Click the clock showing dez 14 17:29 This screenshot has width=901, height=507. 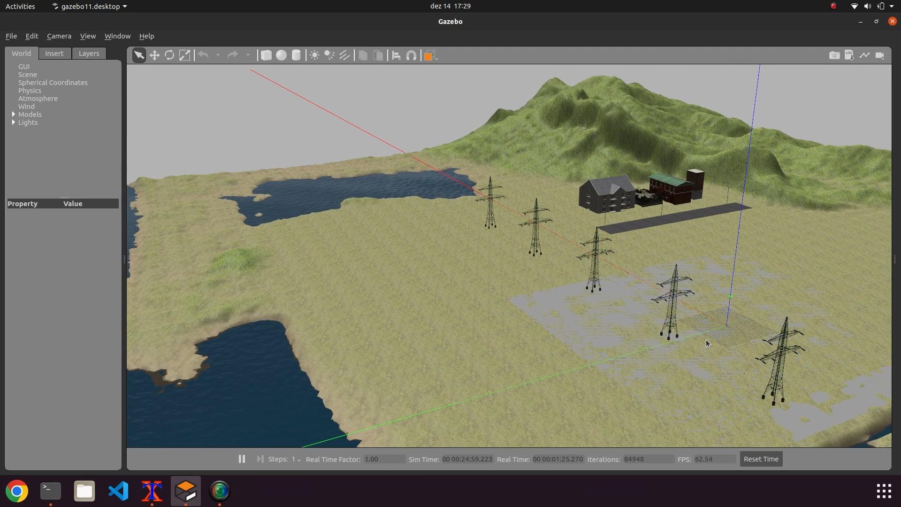pyautogui.click(x=450, y=6)
